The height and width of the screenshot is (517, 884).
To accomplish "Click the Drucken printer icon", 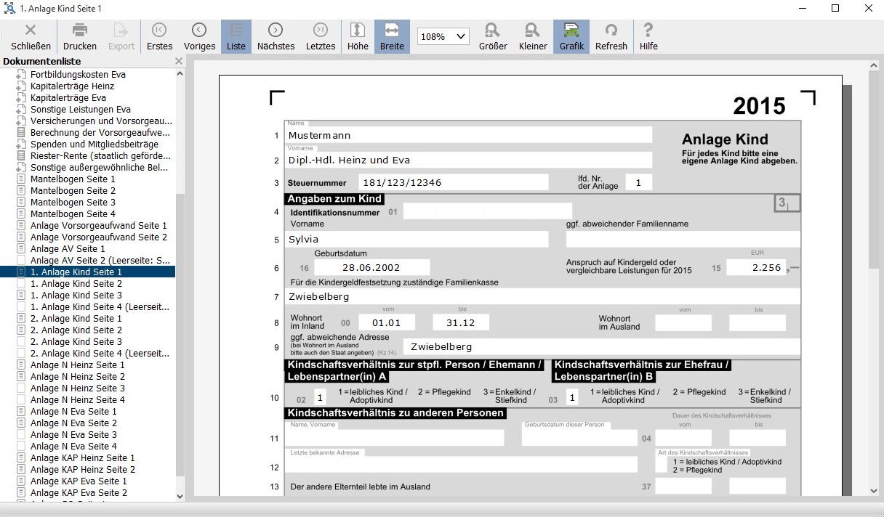I will pos(80,30).
